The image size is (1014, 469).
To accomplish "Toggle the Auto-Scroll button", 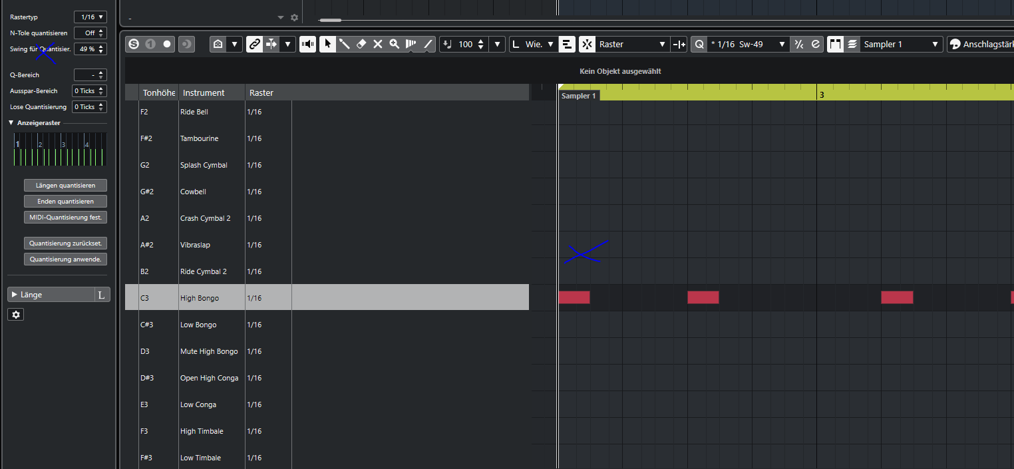I will 271,44.
